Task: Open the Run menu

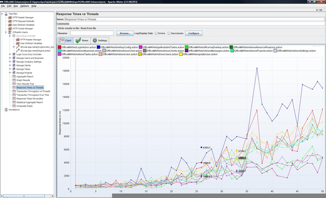Action: click(x=16, y=6)
